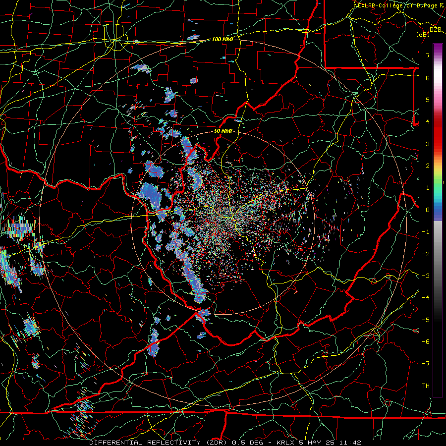Click the DIFFERENTIAL REFLECTIVITY (ZDR) caption text
The image size is (446, 446).
(x=159, y=443)
